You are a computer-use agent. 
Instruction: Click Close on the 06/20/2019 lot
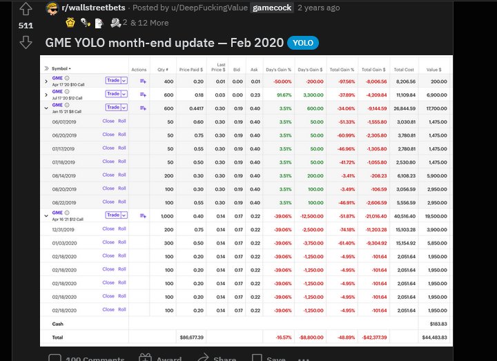click(x=108, y=135)
